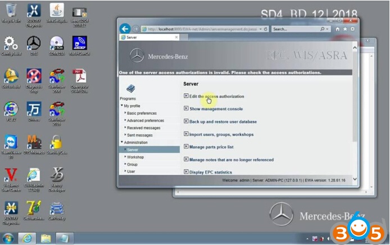Launch TeamViewer 10 shortcut
Viewport: 390px width, 245px height.
tap(11, 147)
